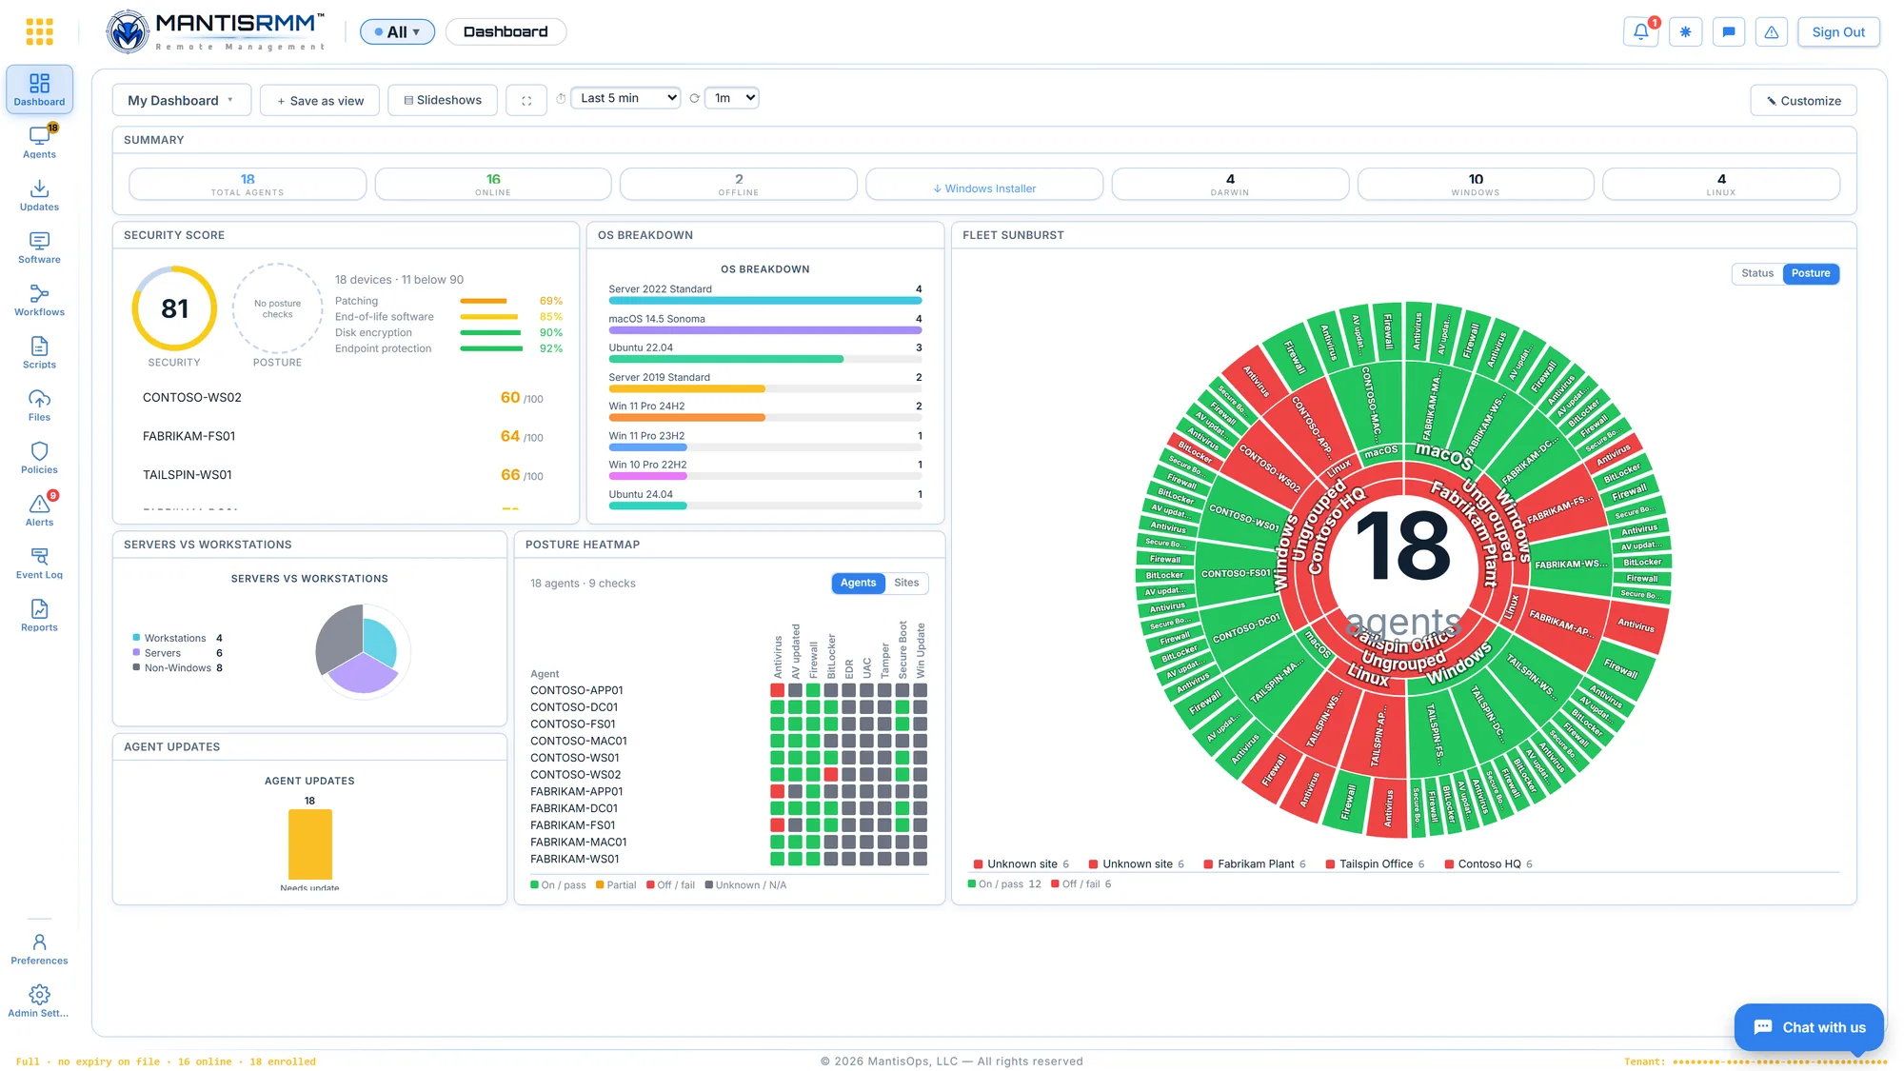This screenshot has height=1071, width=1904.
Task: Open the 1m refresh interval dropdown
Action: pos(731,98)
